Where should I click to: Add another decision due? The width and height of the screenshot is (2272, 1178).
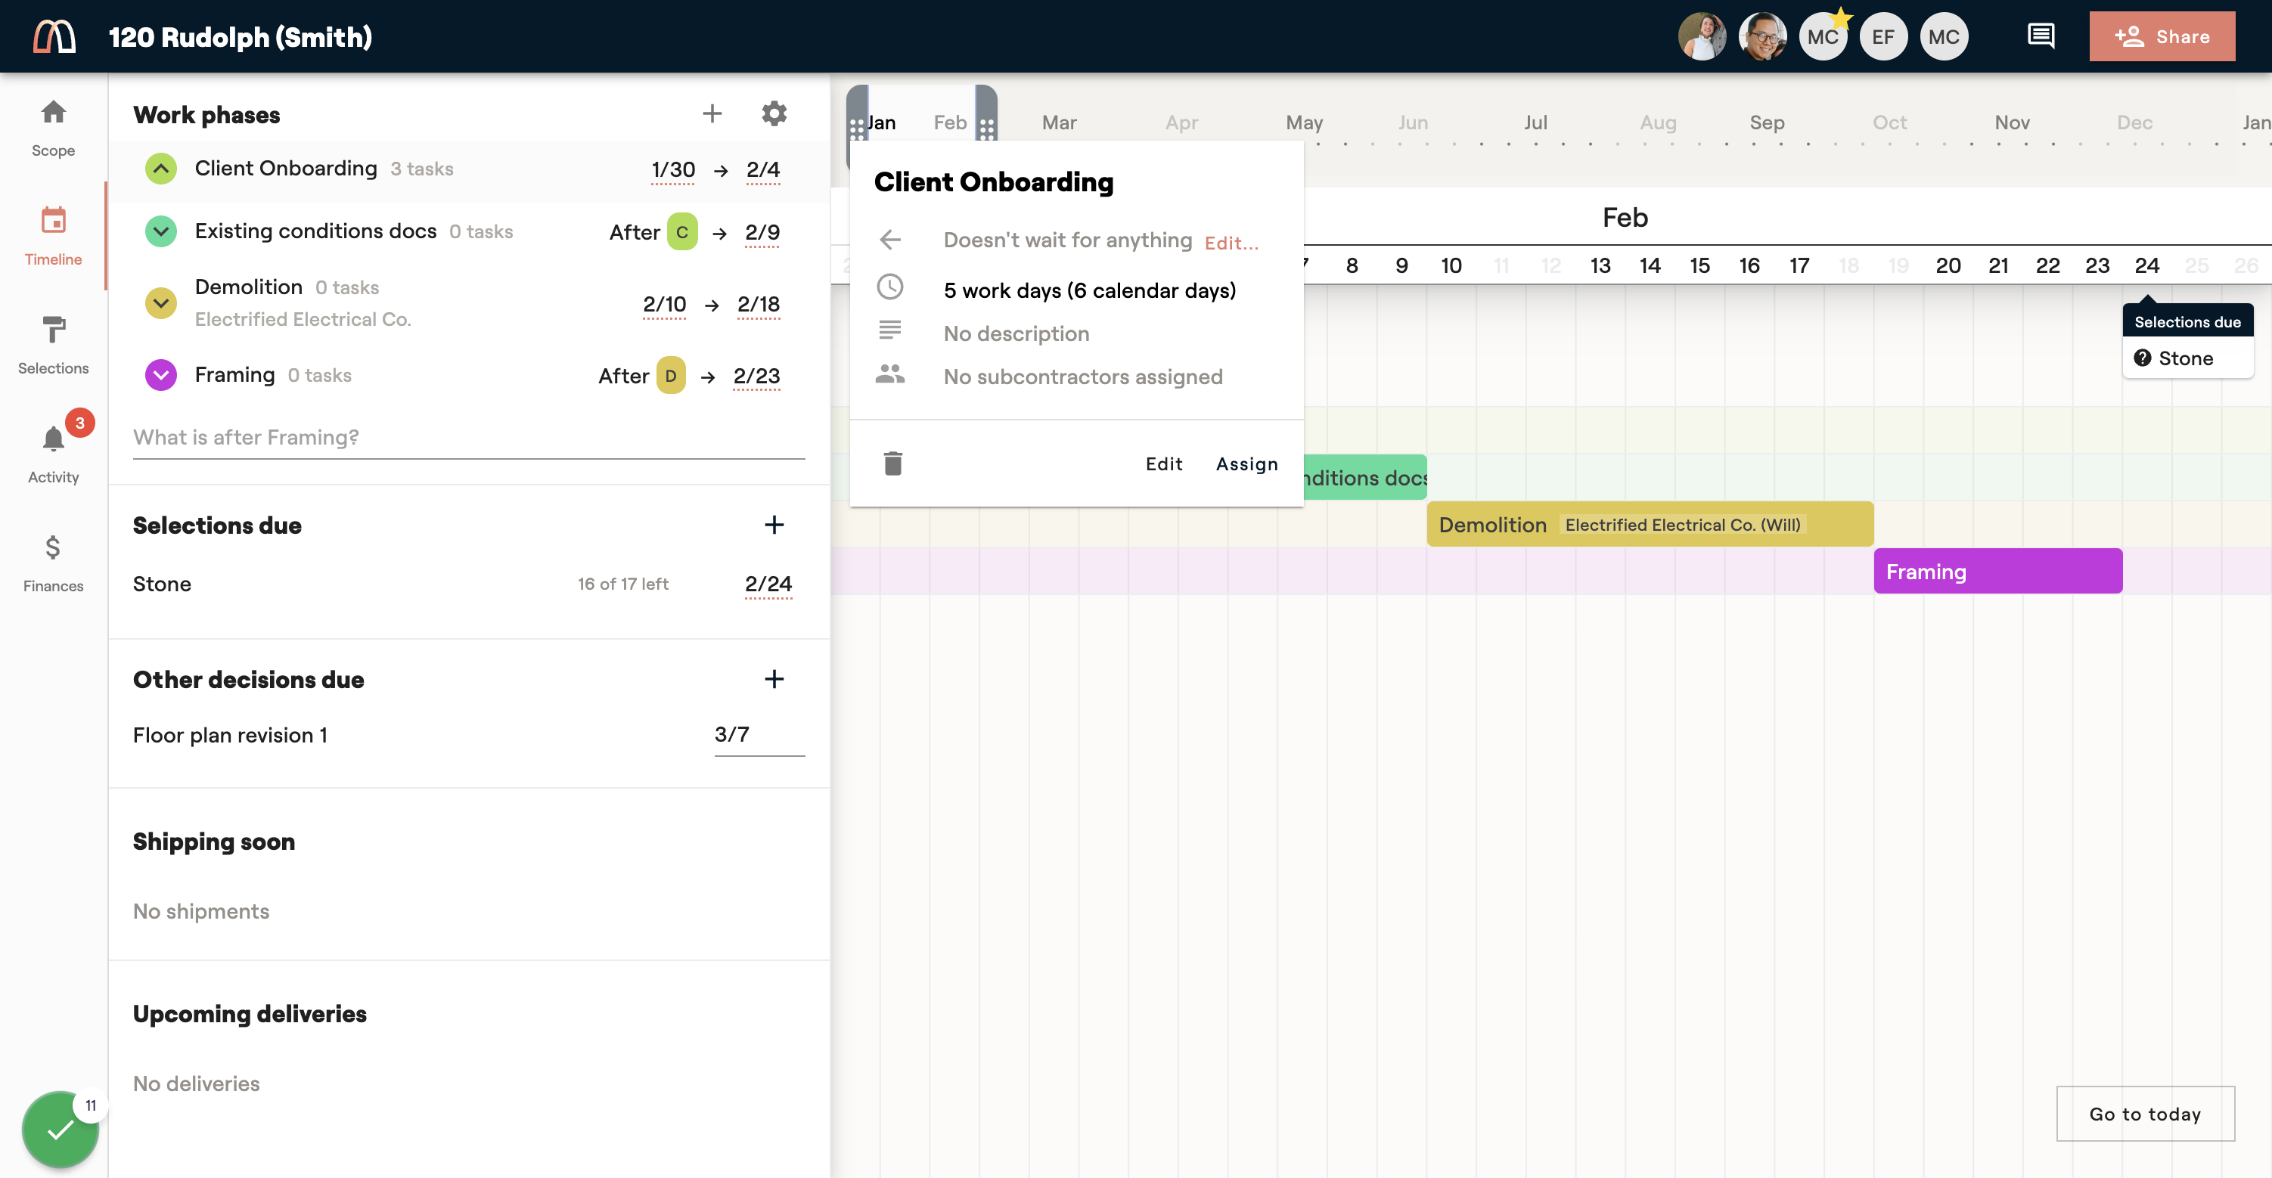tap(774, 679)
